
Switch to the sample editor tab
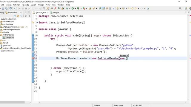coord(55,12)
